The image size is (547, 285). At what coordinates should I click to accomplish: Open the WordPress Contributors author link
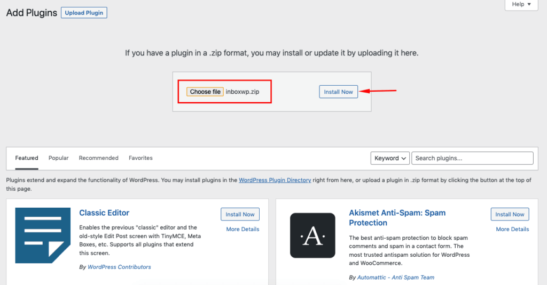coord(119,267)
